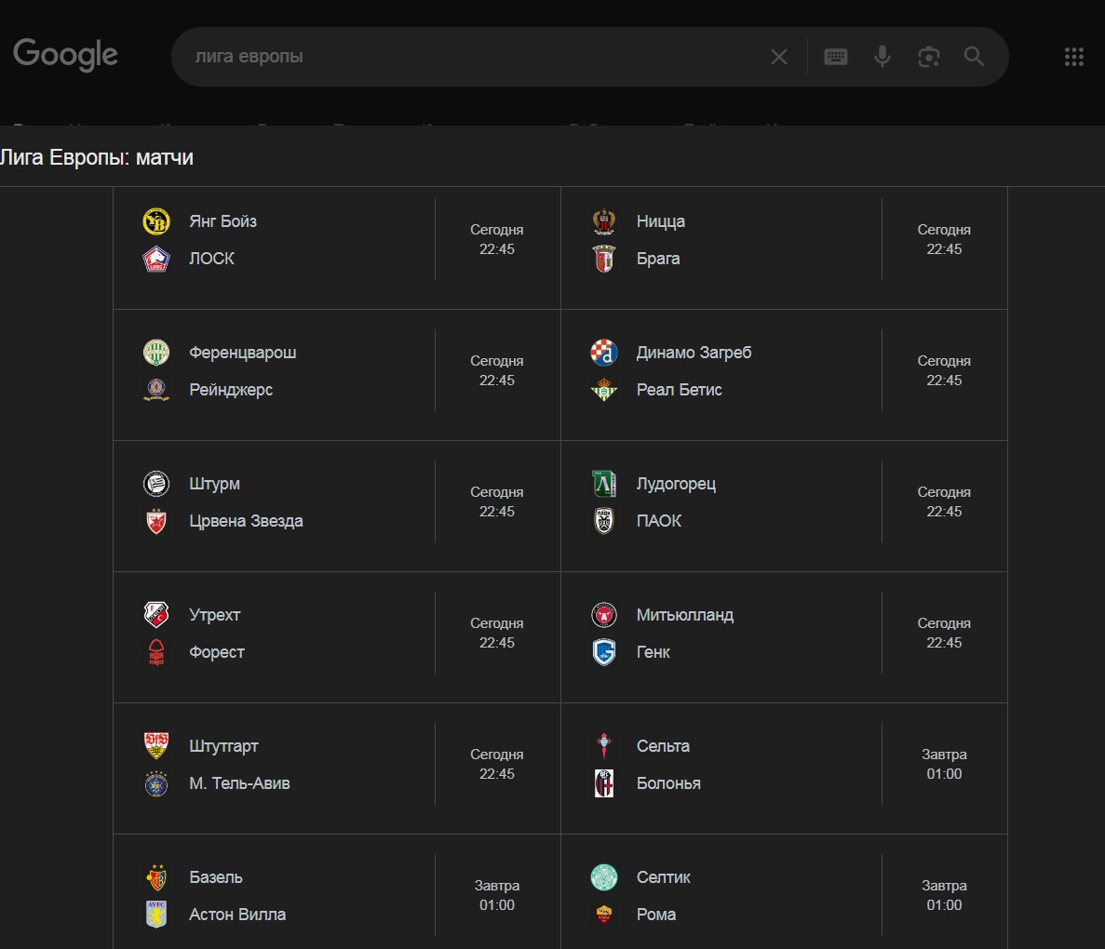Viewport: 1105px width, 949px height.
Task: Click the Штутгарт club logo
Action: coord(156,745)
